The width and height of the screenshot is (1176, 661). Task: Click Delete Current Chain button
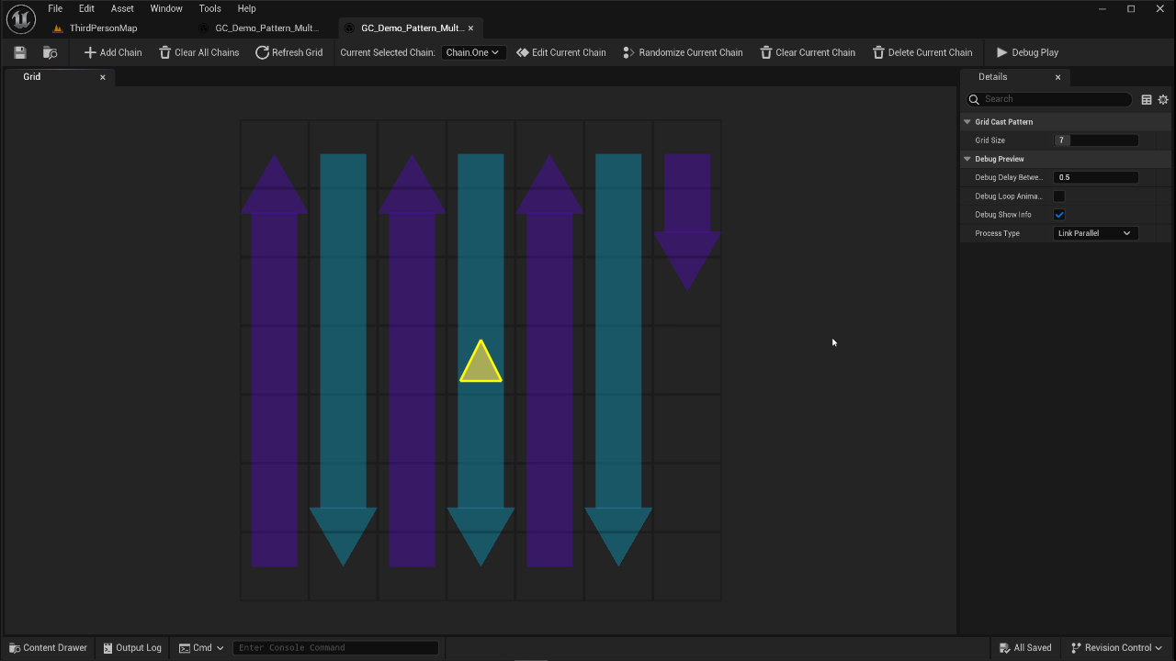(x=922, y=52)
